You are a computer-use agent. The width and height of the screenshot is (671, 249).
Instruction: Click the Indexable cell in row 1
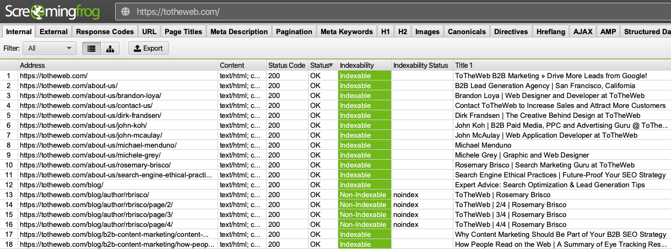tap(364, 75)
